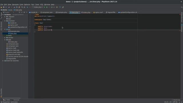Click the UTF-8 encoding in status bar

click(x=175, y=102)
